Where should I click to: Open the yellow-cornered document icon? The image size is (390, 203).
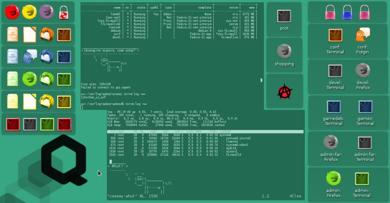30,102
